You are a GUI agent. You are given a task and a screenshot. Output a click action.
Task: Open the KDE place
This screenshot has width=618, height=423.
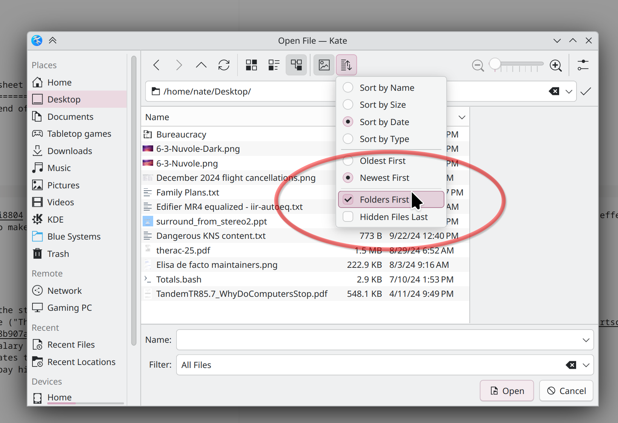pos(77,220)
